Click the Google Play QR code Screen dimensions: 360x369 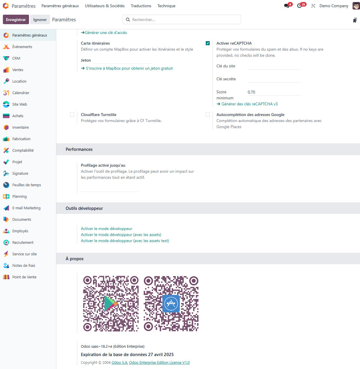[x=111, y=304]
